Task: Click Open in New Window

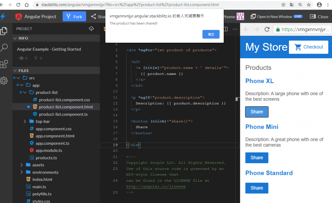Action: tap(277, 17)
